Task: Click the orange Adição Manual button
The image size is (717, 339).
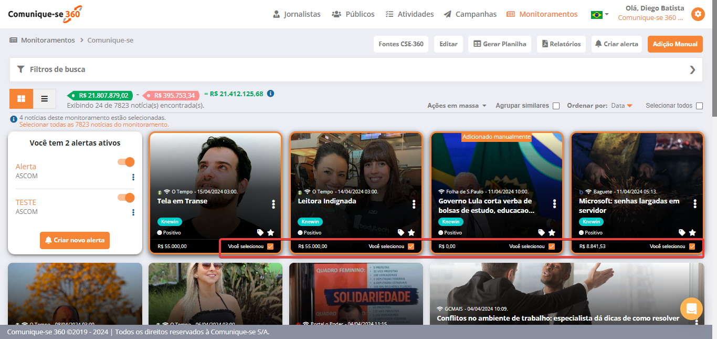Action: [675, 44]
